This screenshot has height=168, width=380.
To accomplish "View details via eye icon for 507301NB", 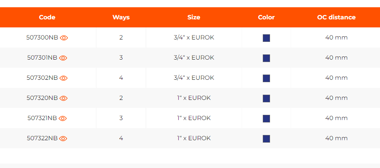I will [x=63, y=58].
